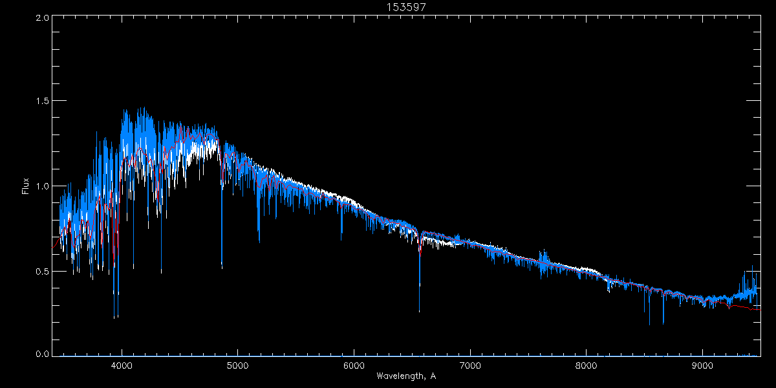Click the blue noise spike cluster near 9400

749,283
